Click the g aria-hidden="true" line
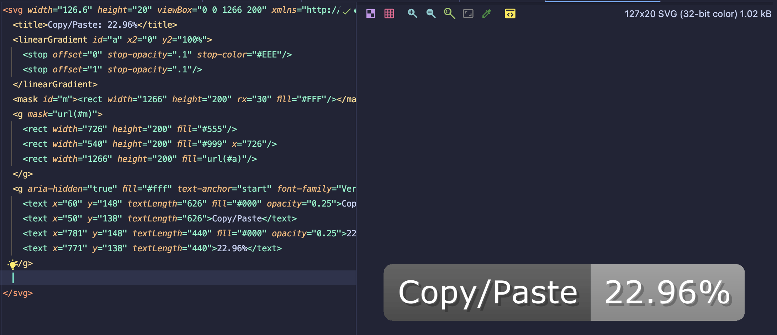The width and height of the screenshot is (777, 335). coord(184,189)
